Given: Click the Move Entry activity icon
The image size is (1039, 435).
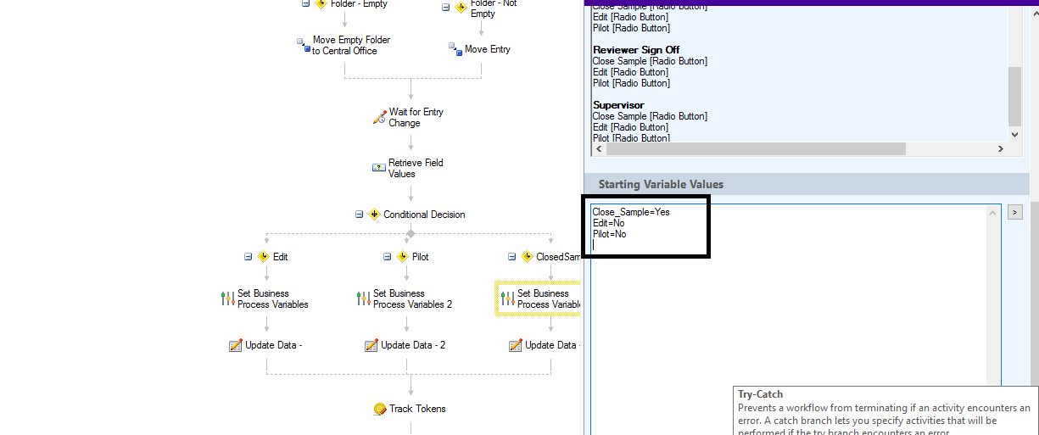Looking at the screenshot, I should [455, 49].
